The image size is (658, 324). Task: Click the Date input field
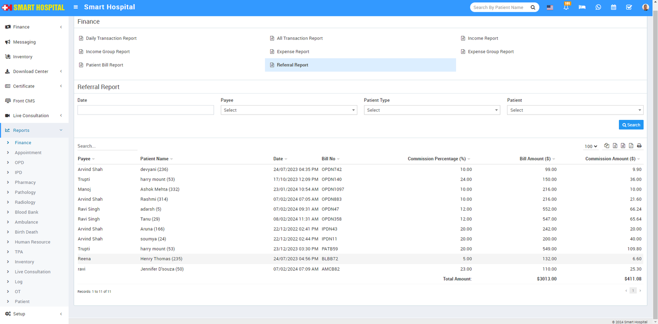pos(146,110)
